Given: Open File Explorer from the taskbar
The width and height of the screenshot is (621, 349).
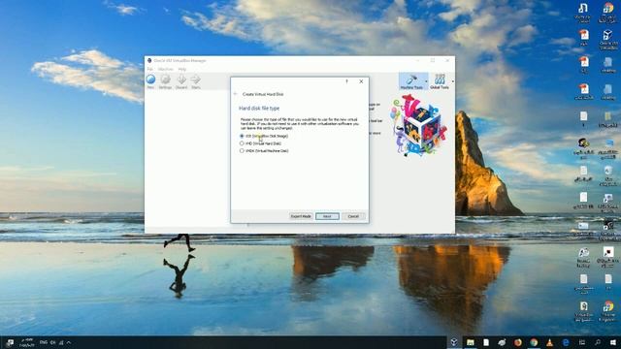Looking at the screenshot, I should pos(470,342).
